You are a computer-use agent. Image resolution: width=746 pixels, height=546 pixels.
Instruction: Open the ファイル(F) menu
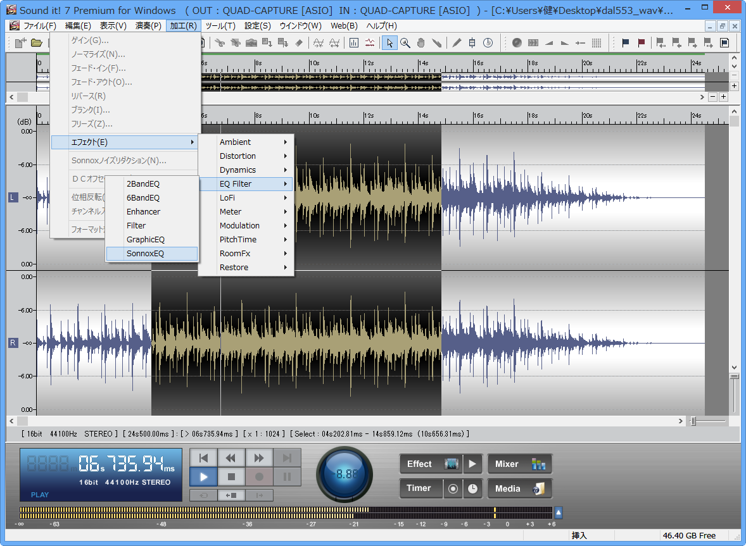40,26
